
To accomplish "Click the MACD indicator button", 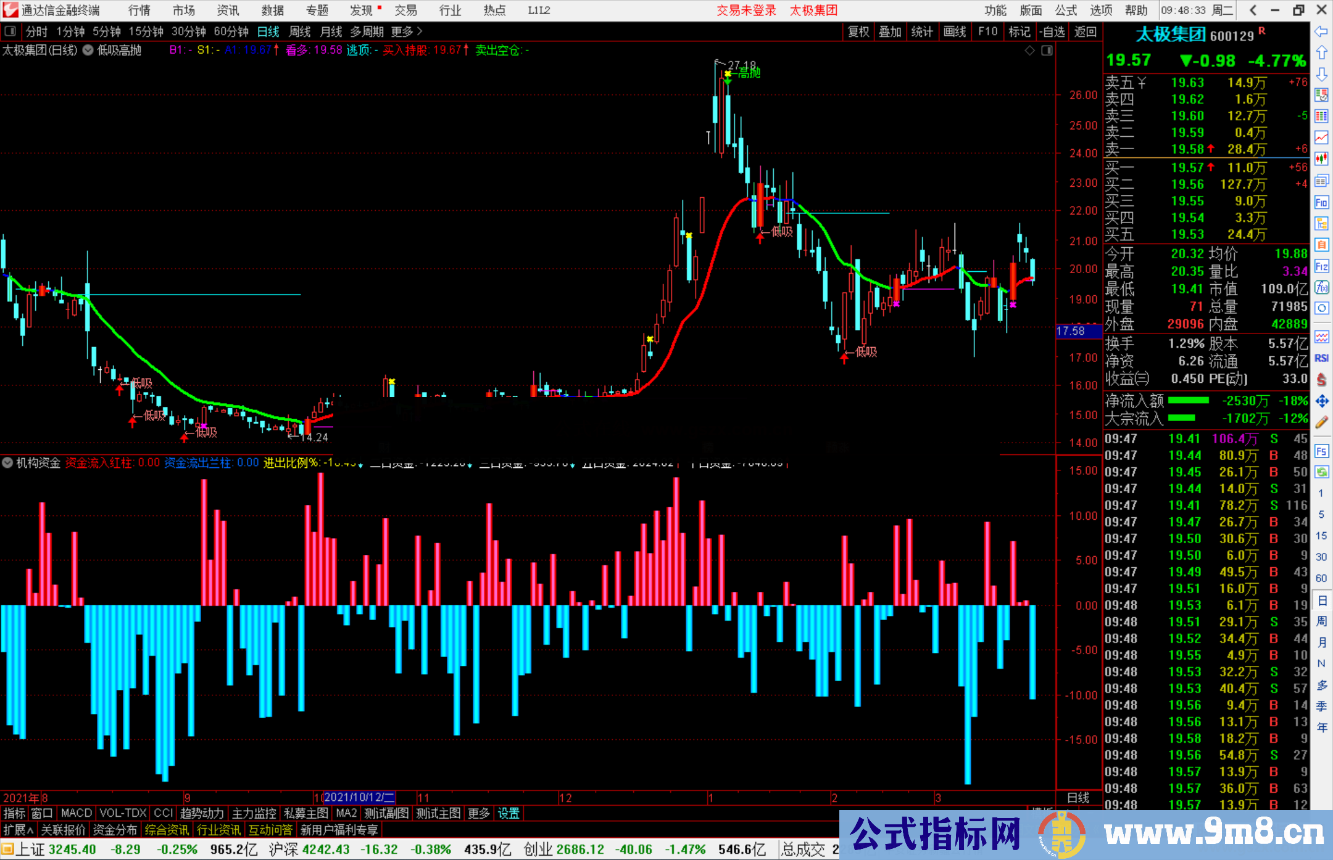I will pyautogui.click(x=77, y=813).
